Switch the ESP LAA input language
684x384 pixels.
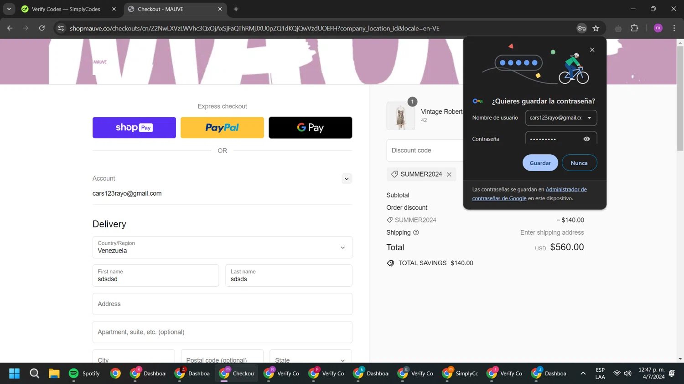coord(600,374)
